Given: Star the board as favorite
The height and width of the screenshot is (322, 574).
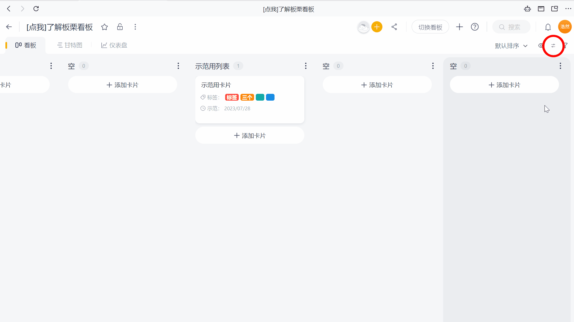Looking at the screenshot, I should 104,27.
